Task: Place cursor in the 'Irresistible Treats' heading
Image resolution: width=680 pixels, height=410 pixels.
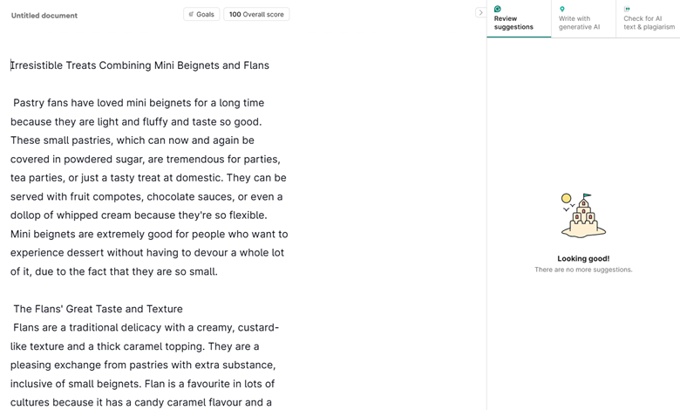Action: tap(140, 65)
